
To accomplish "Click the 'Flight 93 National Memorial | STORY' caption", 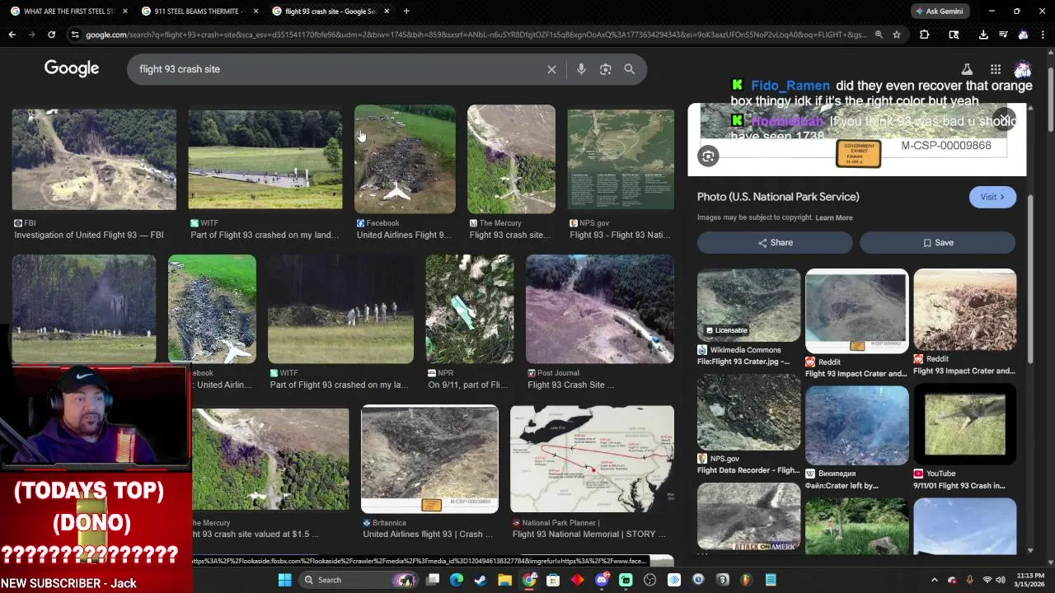I will point(588,534).
